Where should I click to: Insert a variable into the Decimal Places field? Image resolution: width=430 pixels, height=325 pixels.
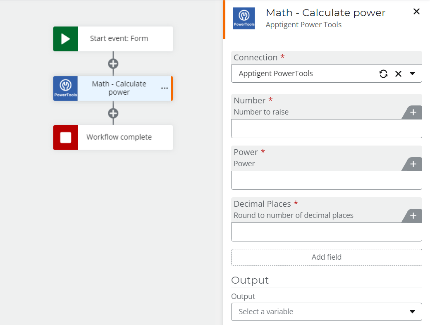412,215
